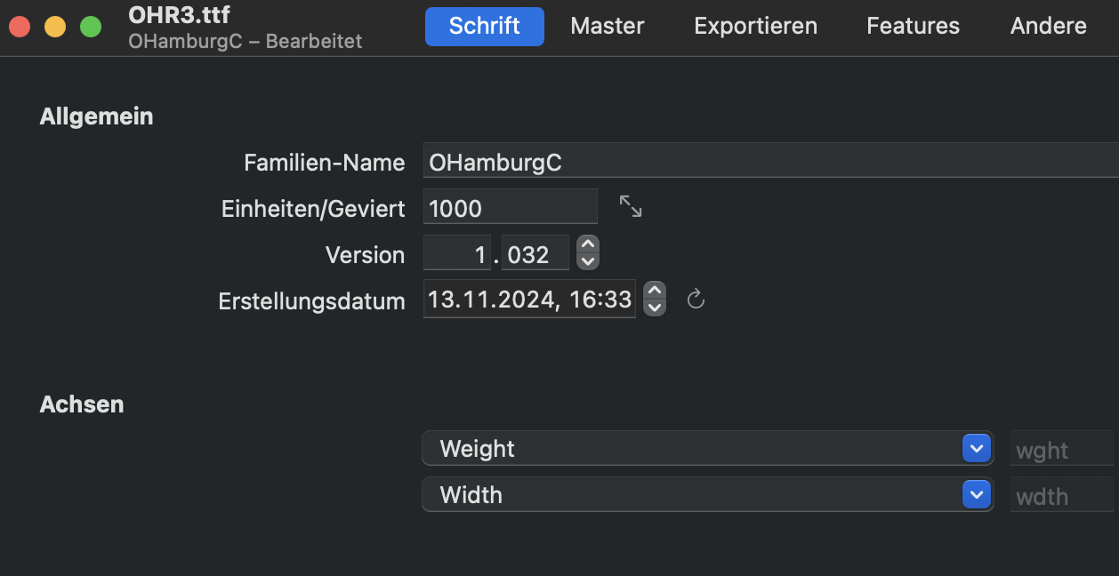Viewport: 1119px width, 576px height.
Task: Open the Schrift tab
Action: (x=484, y=26)
